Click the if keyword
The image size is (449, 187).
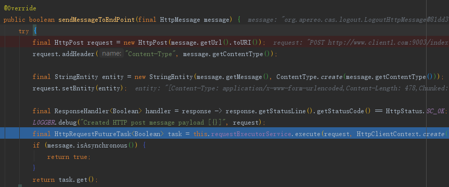(36, 145)
